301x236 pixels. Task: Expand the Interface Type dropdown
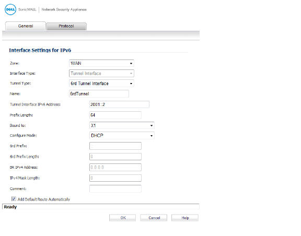point(101,73)
